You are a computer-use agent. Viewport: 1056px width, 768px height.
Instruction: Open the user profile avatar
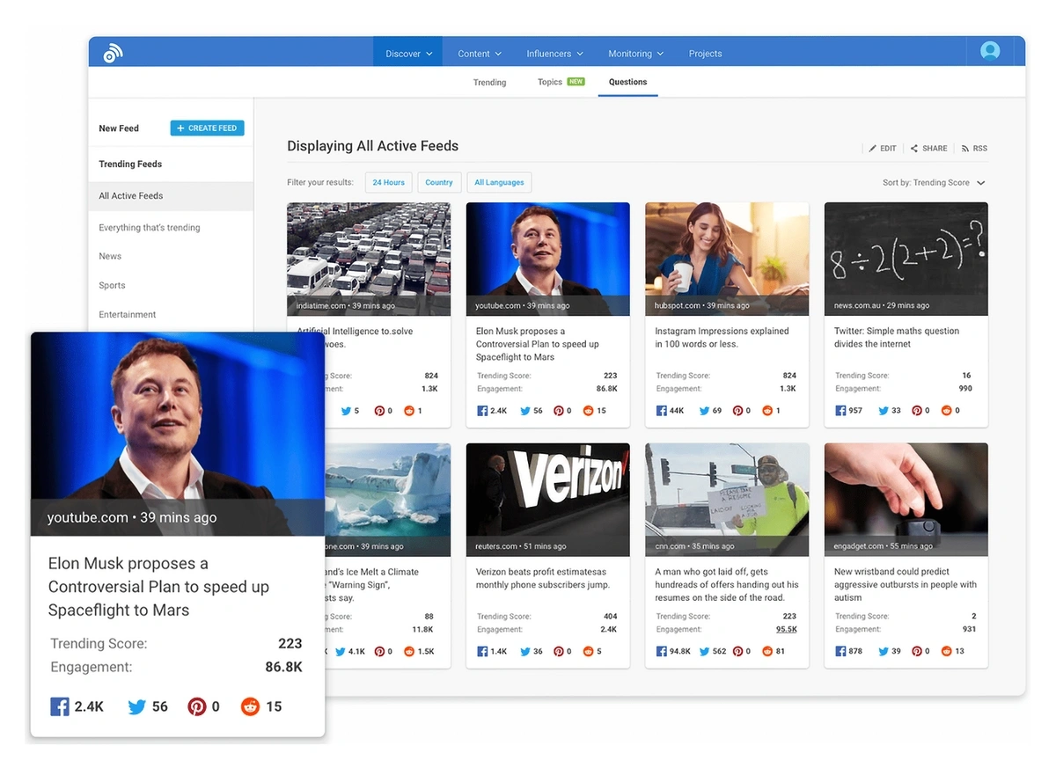coord(990,51)
